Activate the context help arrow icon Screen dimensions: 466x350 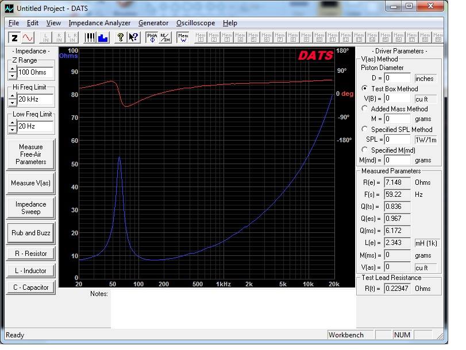(133, 38)
